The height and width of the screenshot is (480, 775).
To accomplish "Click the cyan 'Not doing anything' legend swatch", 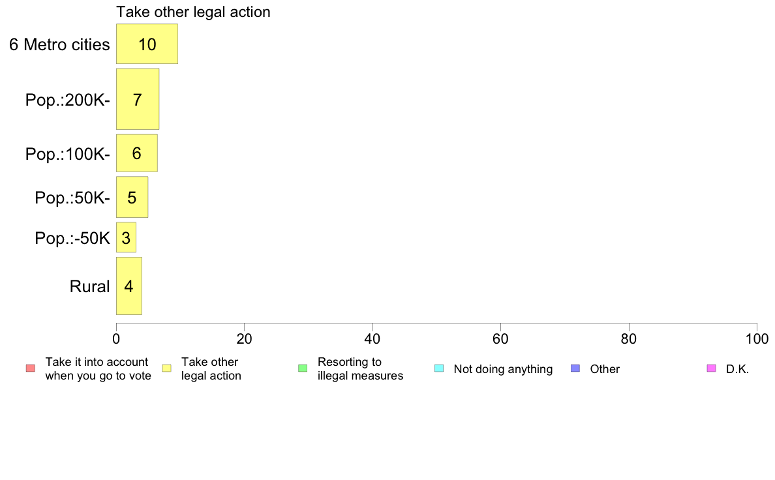I will [x=439, y=368].
